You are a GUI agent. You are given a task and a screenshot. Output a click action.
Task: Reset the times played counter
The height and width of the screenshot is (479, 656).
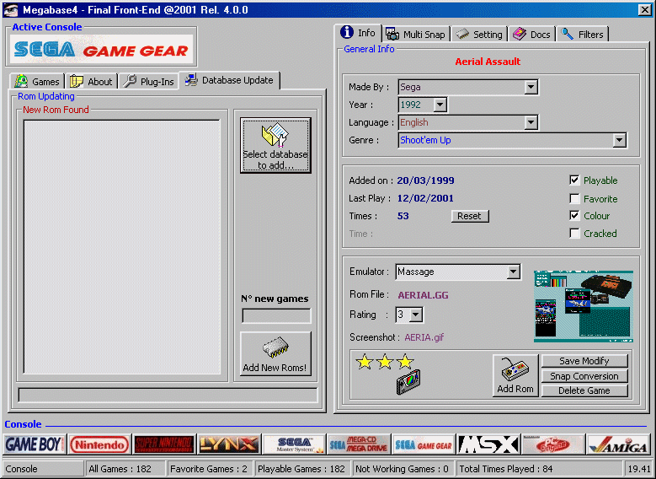pos(470,216)
